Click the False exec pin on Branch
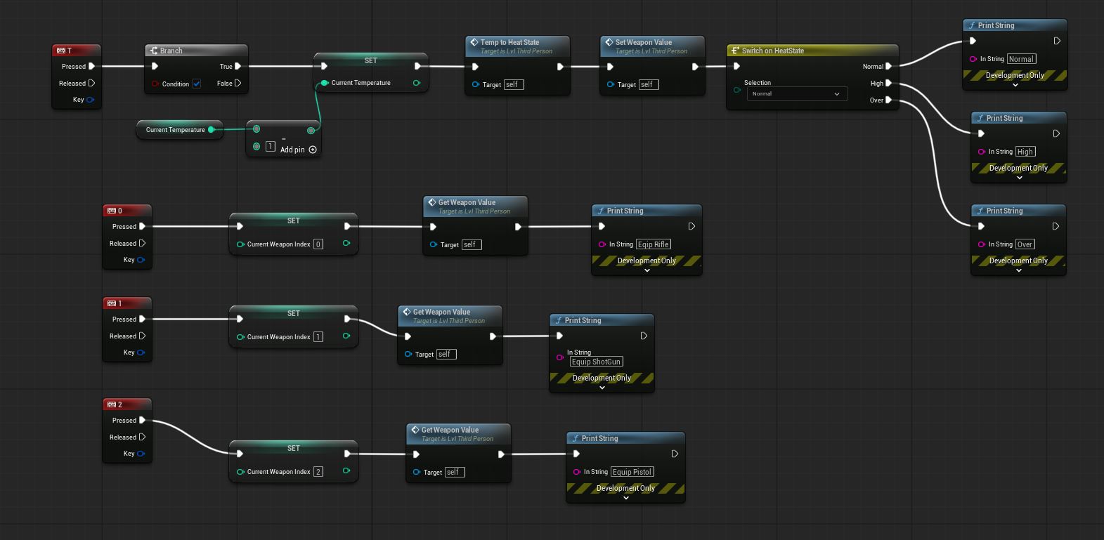 point(238,83)
